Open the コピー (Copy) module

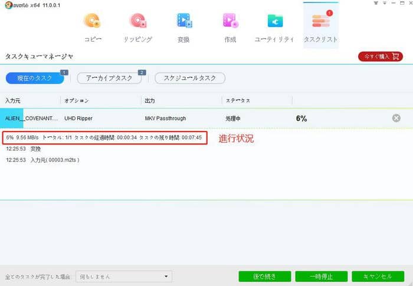[x=93, y=27]
